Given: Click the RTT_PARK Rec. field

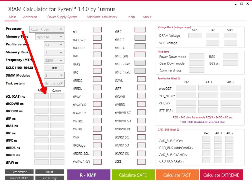Looking at the screenshot, I should point(186,110).
